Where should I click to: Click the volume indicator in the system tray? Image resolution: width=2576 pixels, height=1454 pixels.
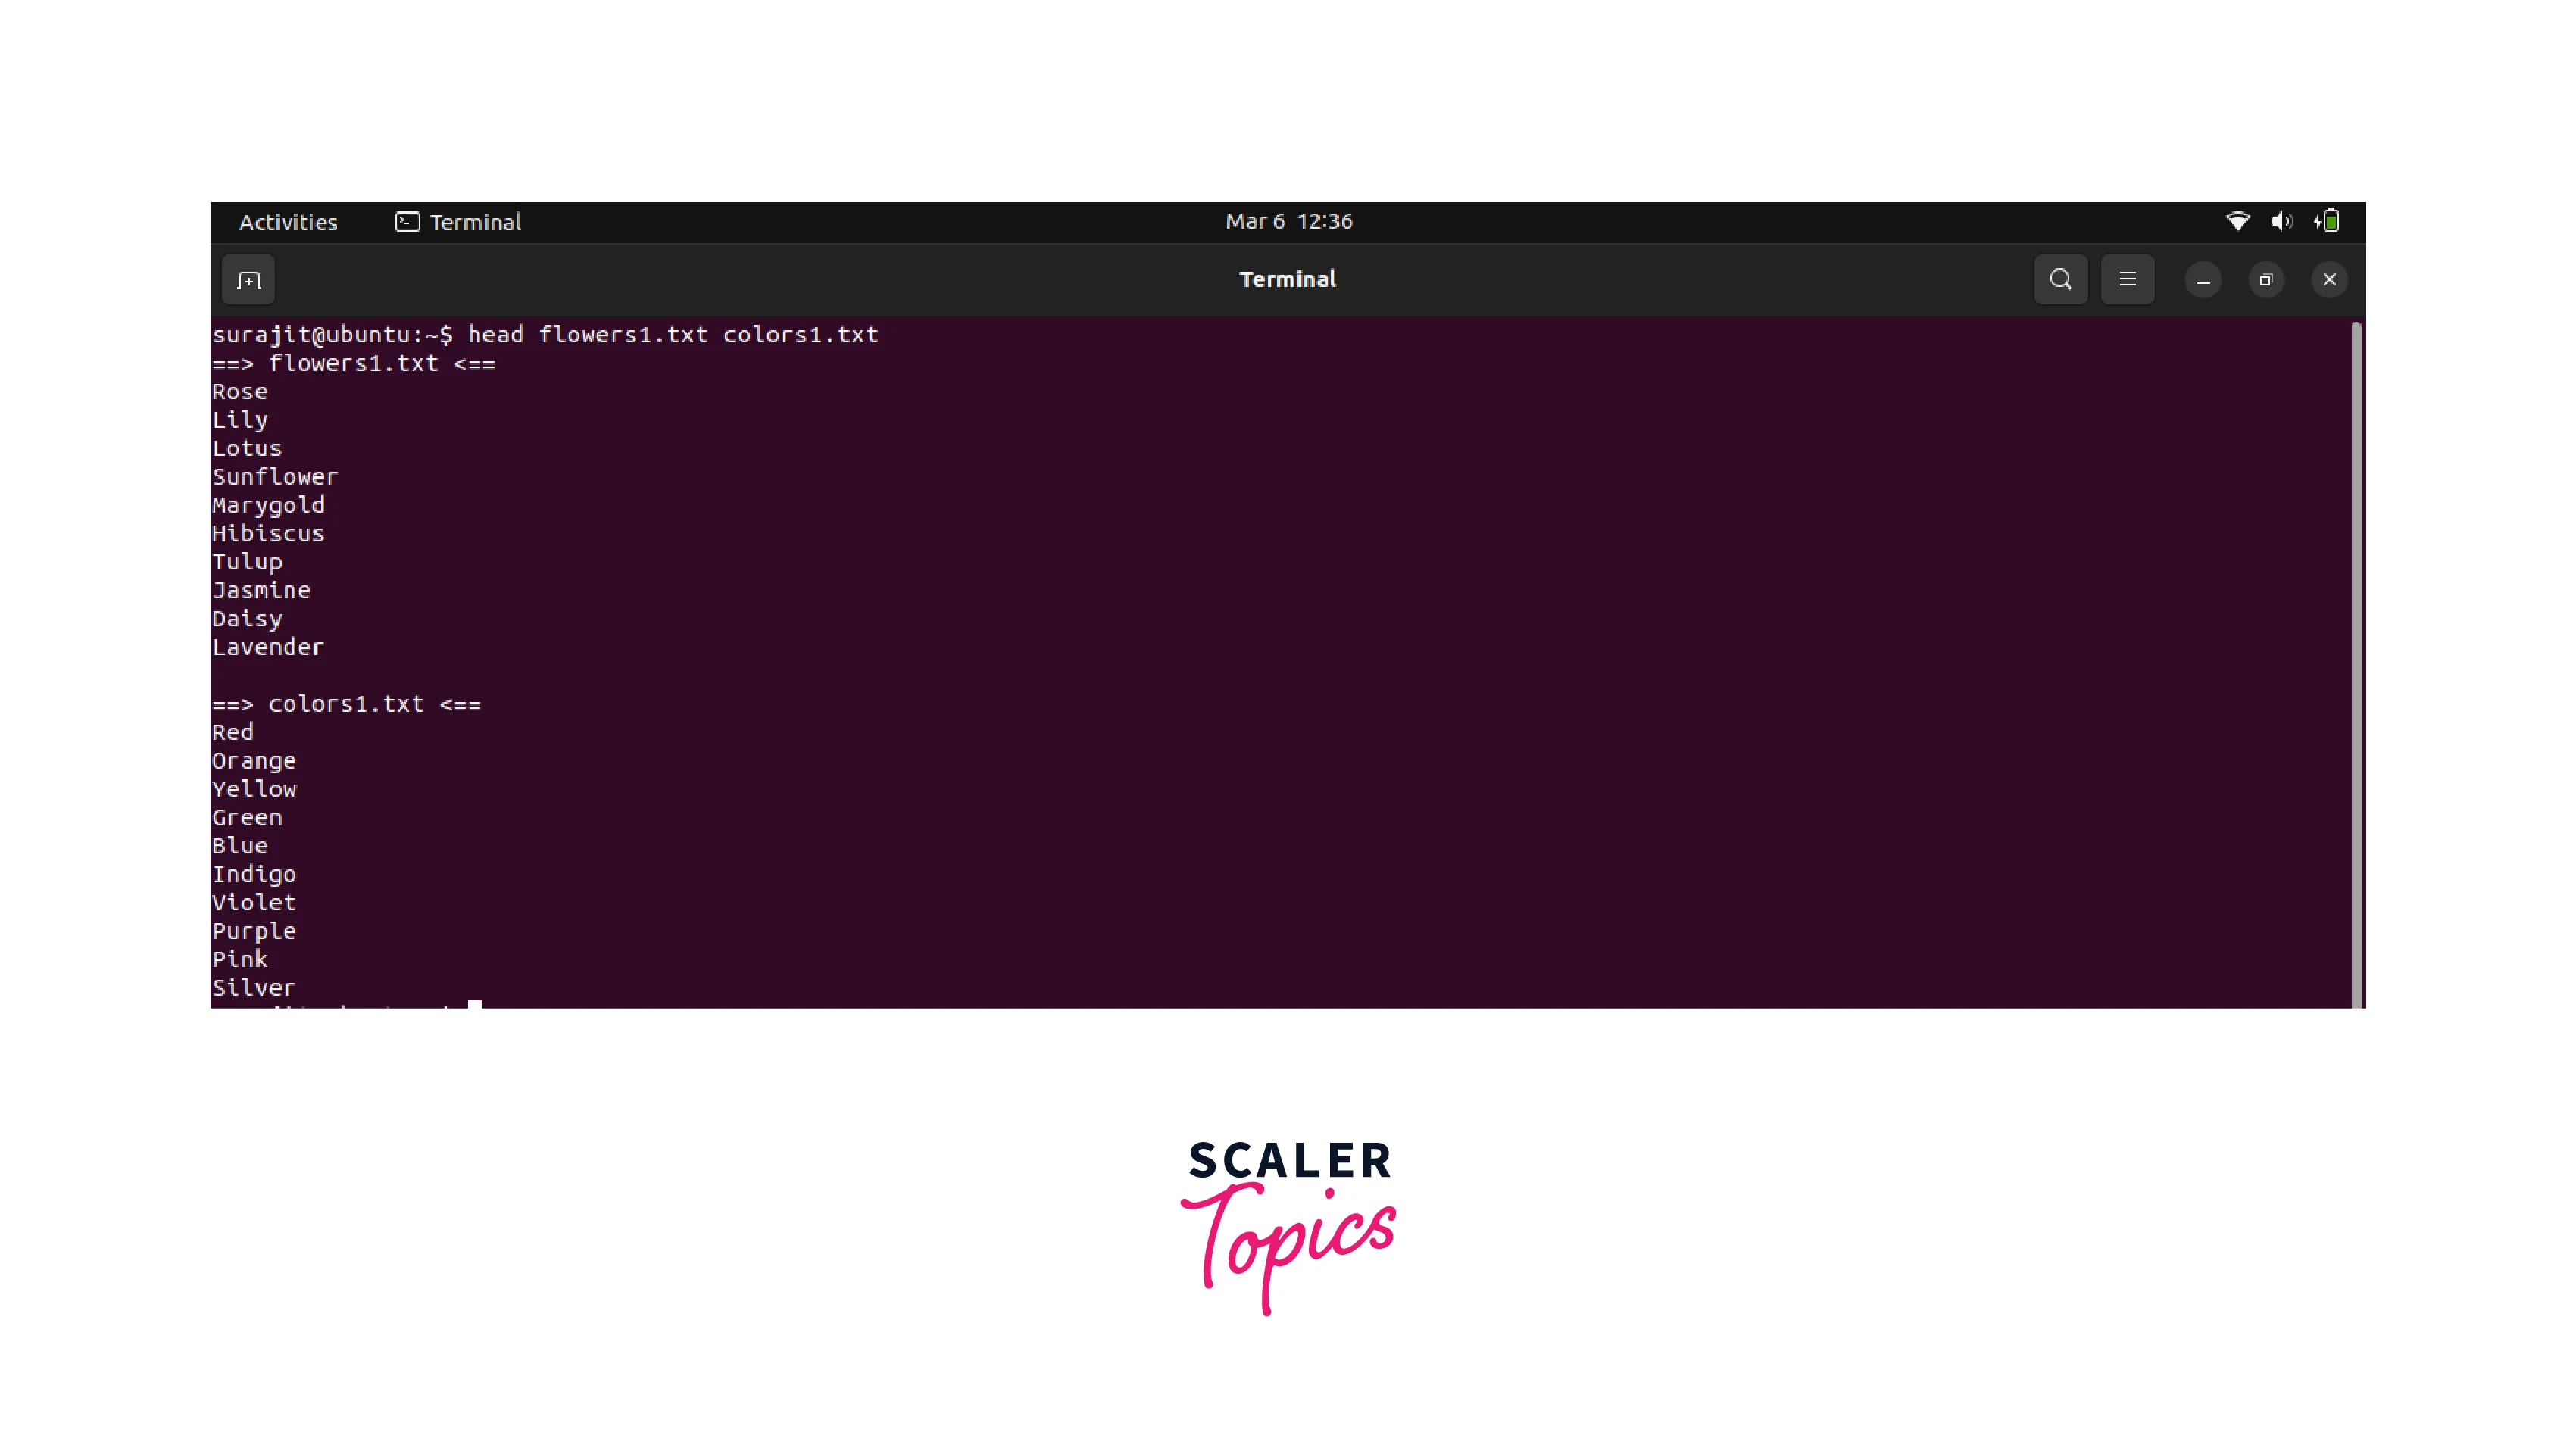point(2283,221)
